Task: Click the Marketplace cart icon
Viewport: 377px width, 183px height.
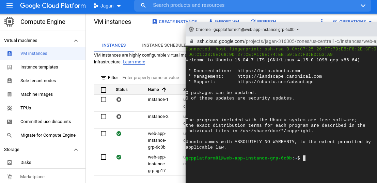Action: [10, 177]
